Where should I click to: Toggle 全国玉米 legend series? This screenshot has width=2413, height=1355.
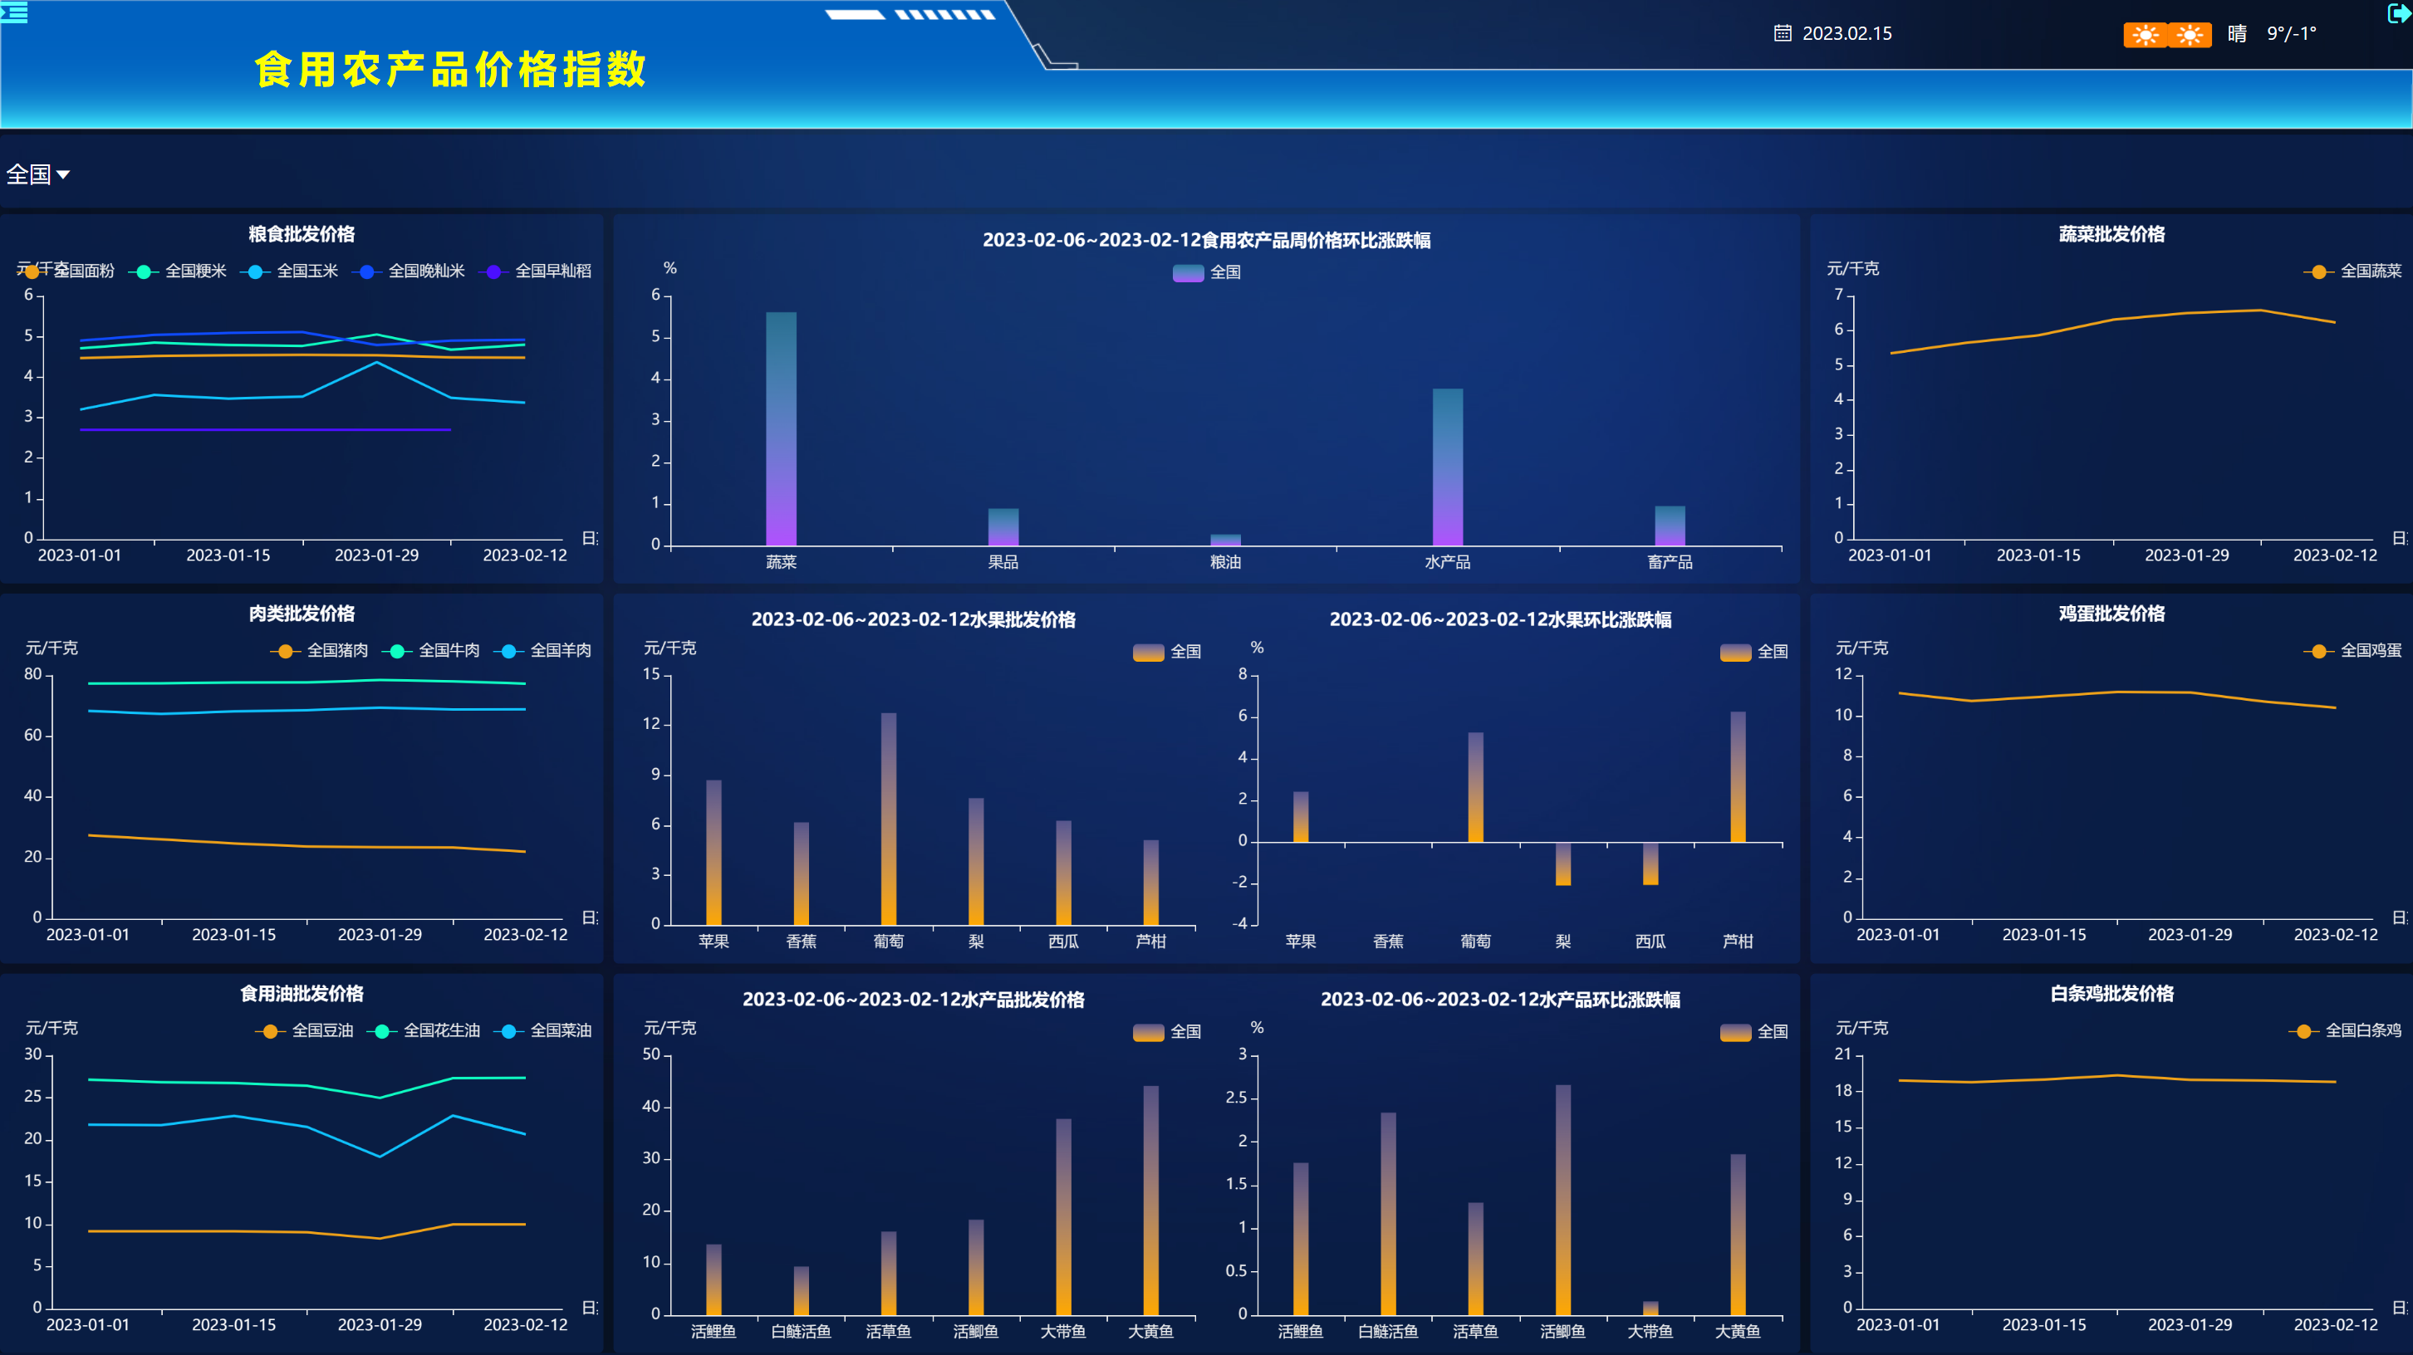(x=288, y=271)
